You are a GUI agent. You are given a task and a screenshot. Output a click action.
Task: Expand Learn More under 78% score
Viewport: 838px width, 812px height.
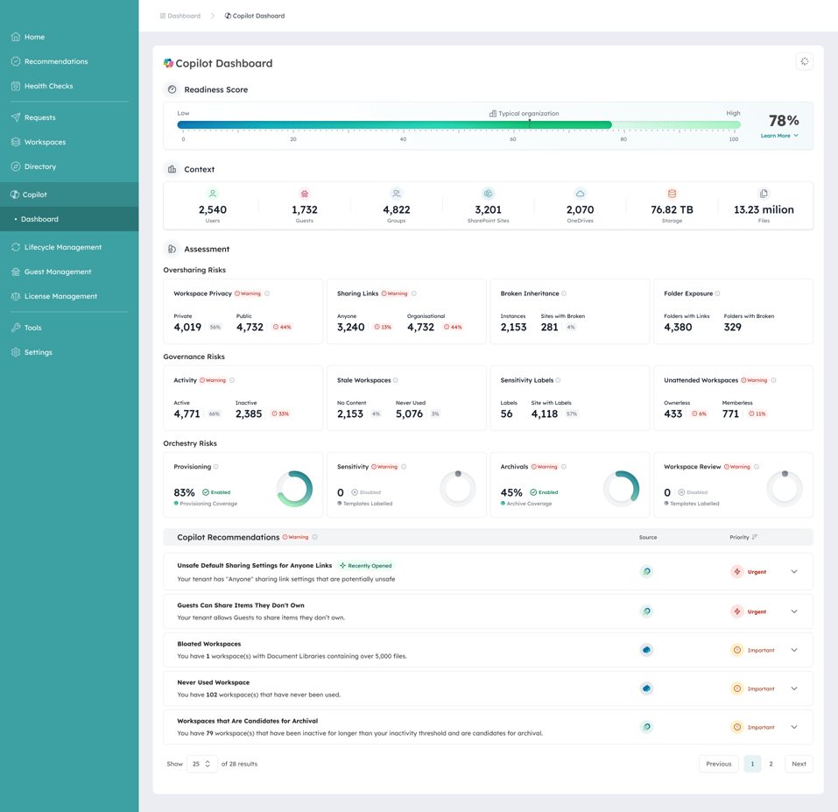coord(779,136)
